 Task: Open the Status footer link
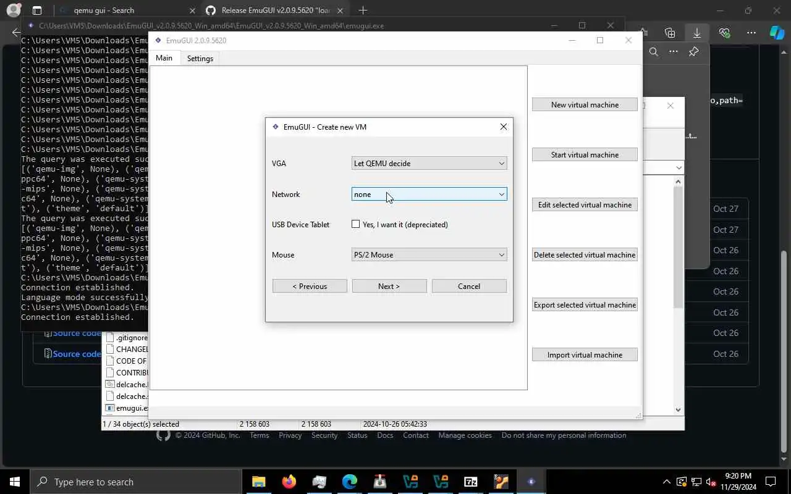[x=357, y=435]
